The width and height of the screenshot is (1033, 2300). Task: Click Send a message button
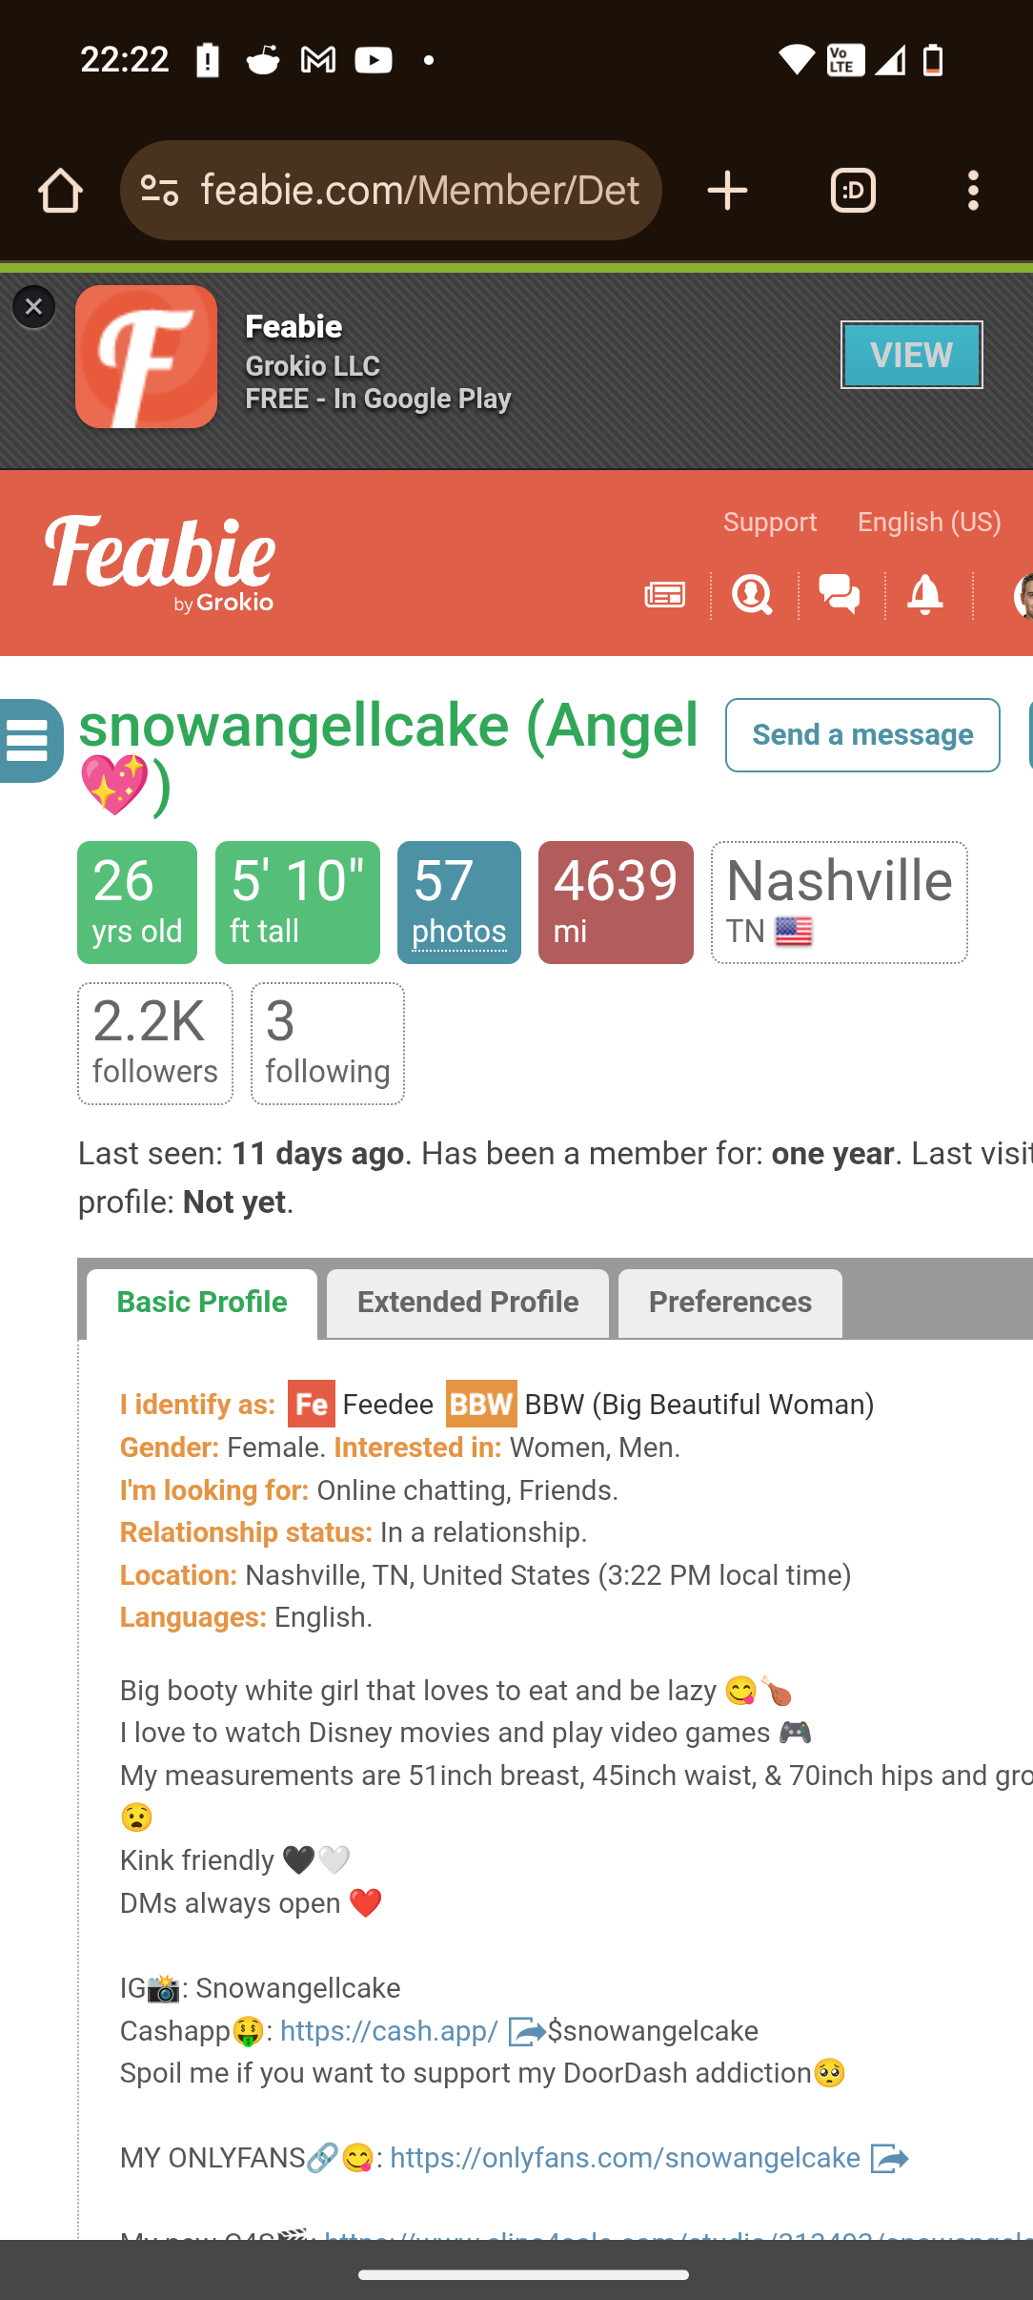[862, 735]
